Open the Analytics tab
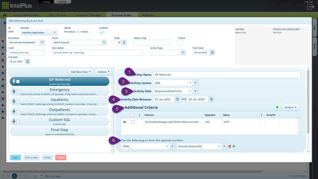 point(148,15)
